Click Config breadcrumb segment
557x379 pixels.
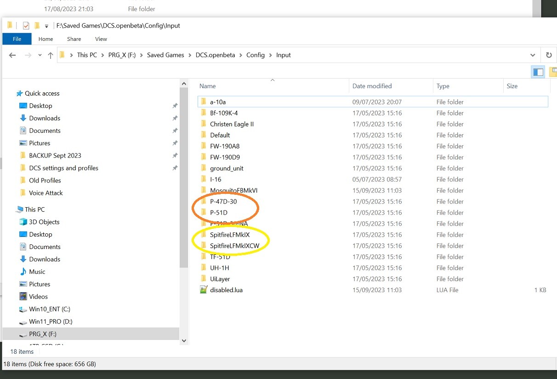pos(256,55)
